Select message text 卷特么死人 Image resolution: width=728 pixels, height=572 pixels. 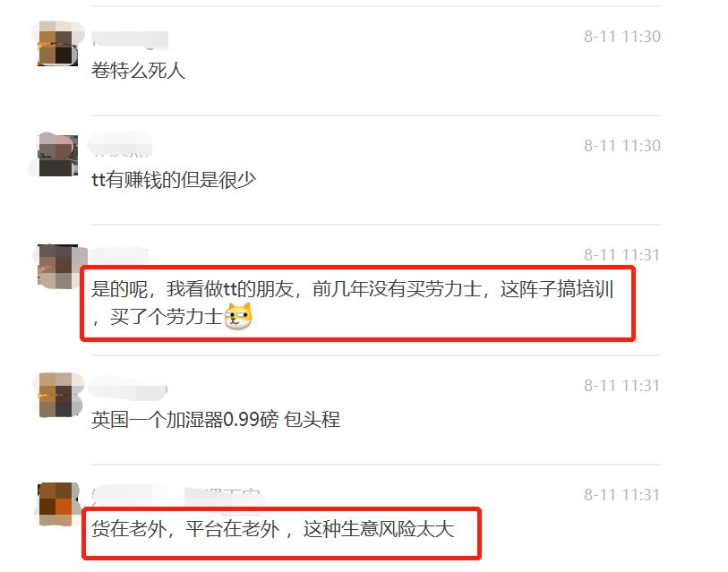tap(138, 71)
